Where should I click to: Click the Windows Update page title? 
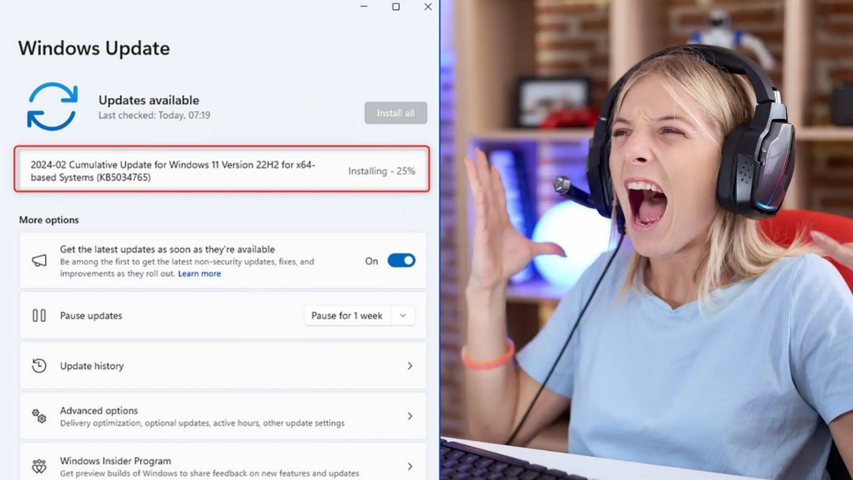click(x=94, y=49)
